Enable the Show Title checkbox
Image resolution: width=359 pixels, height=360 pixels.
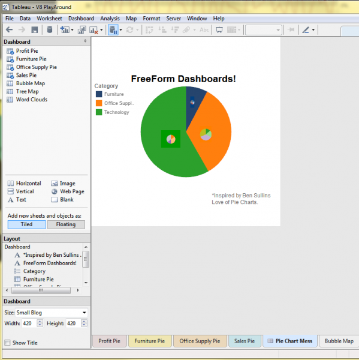coord(8,343)
